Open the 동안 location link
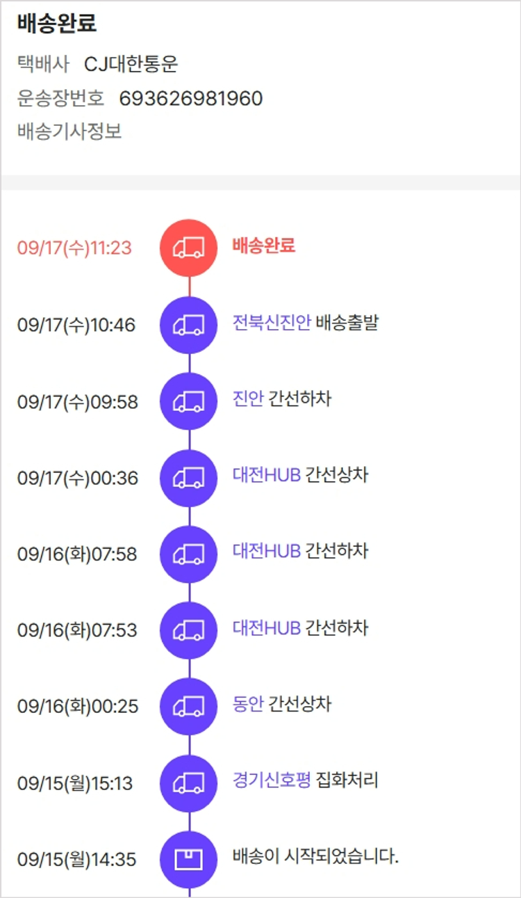521x898 pixels. (x=248, y=705)
